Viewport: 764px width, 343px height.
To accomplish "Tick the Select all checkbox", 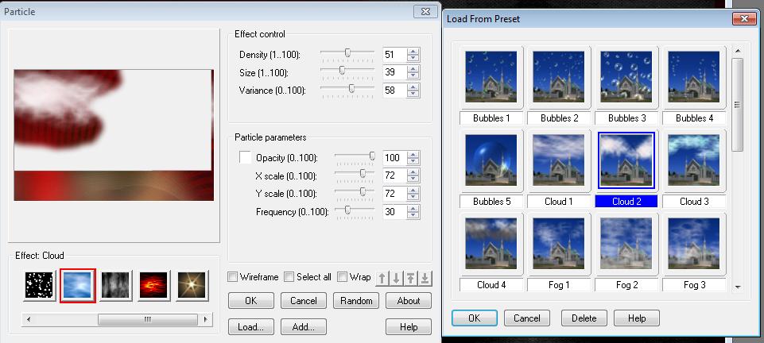I will 289,277.
